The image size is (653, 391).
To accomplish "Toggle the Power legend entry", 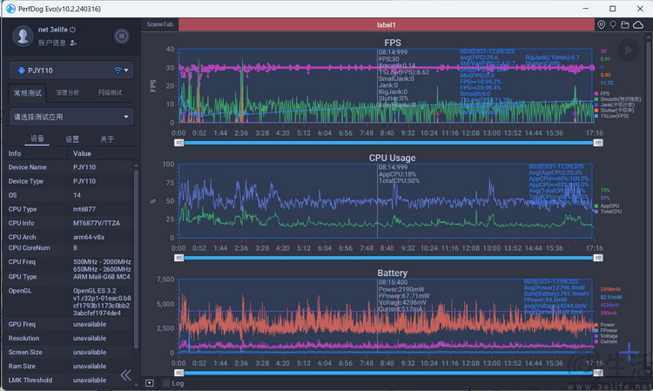I will point(605,325).
